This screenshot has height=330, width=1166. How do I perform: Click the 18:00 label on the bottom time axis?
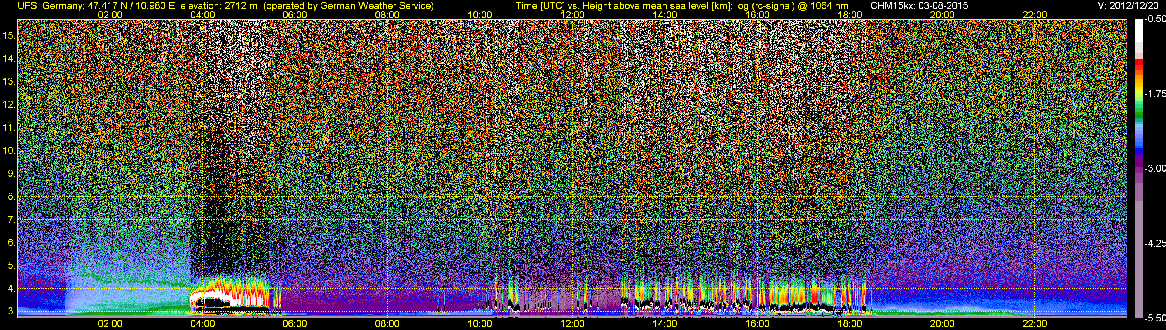pos(850,324)
